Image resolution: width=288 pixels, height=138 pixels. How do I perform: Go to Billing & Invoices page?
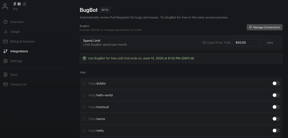[22, 41]
